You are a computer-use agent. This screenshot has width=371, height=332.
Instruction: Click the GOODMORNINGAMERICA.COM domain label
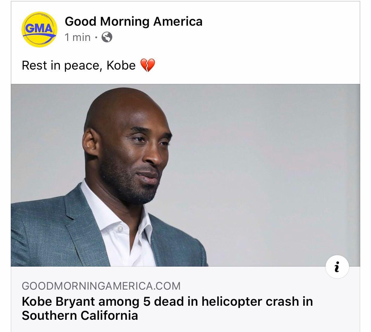point(101,286)
